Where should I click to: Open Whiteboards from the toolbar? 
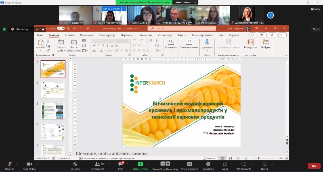(x=243, y=164)
